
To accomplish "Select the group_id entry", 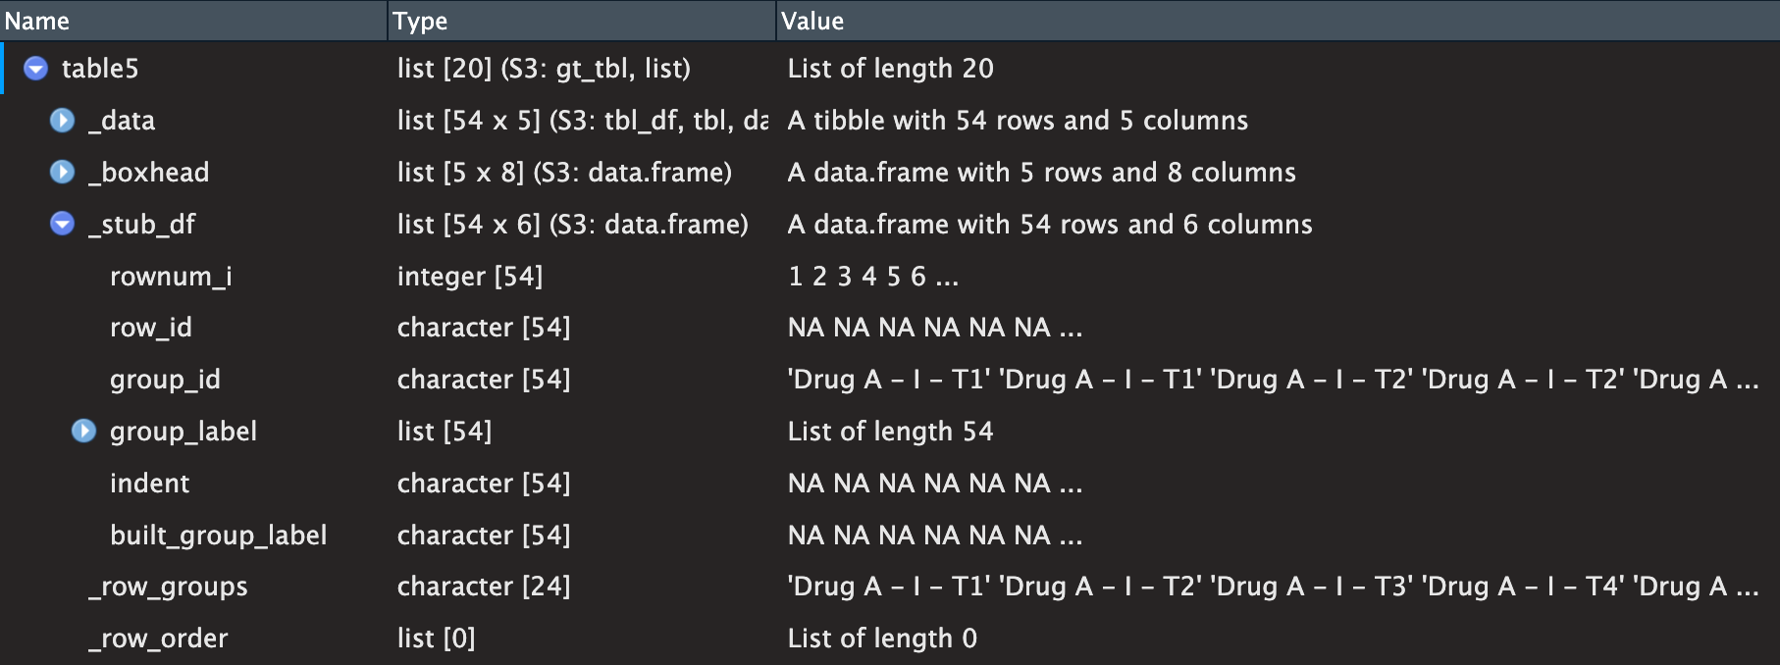I will (x=890, y=380).
